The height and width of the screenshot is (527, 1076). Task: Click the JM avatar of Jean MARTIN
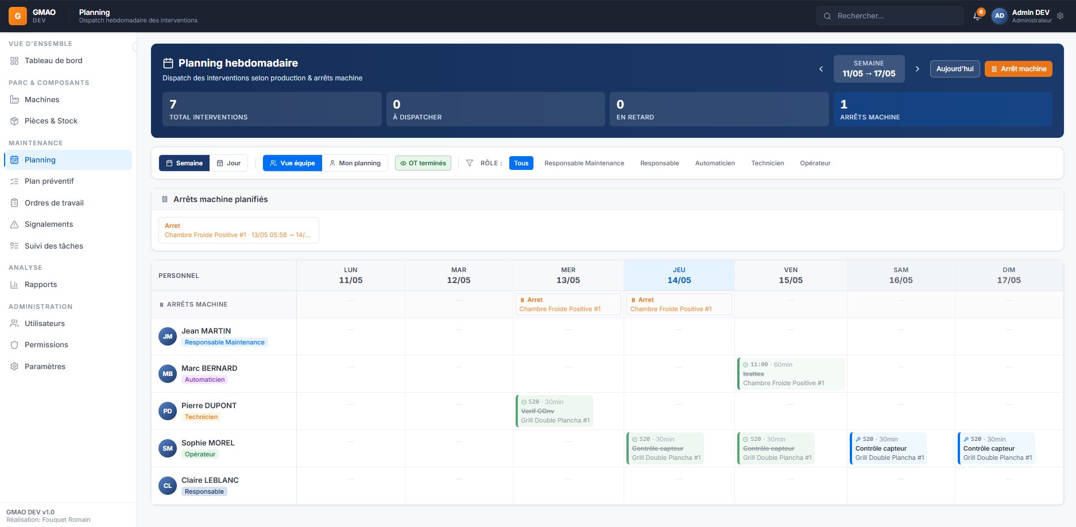tap(168, 336)
